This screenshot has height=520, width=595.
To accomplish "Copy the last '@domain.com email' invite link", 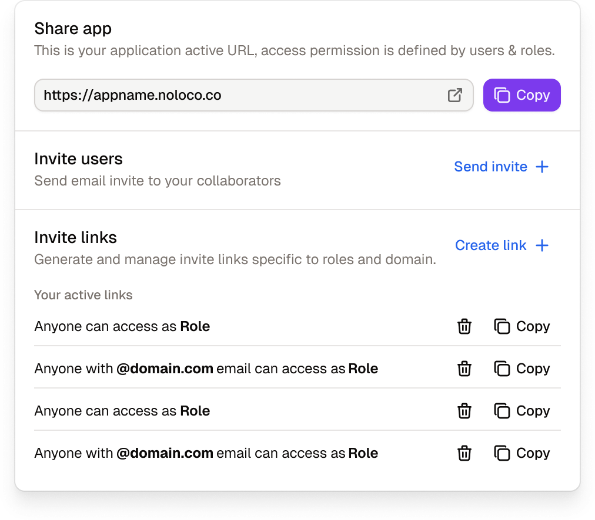I will pos(522,453).
